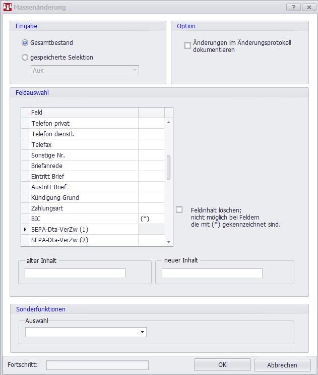Click the row indicator arrow beside SEPA-Dta-VerZw (1)
The height and width of the screenshot is (375, 318).
tap(25, 230)
